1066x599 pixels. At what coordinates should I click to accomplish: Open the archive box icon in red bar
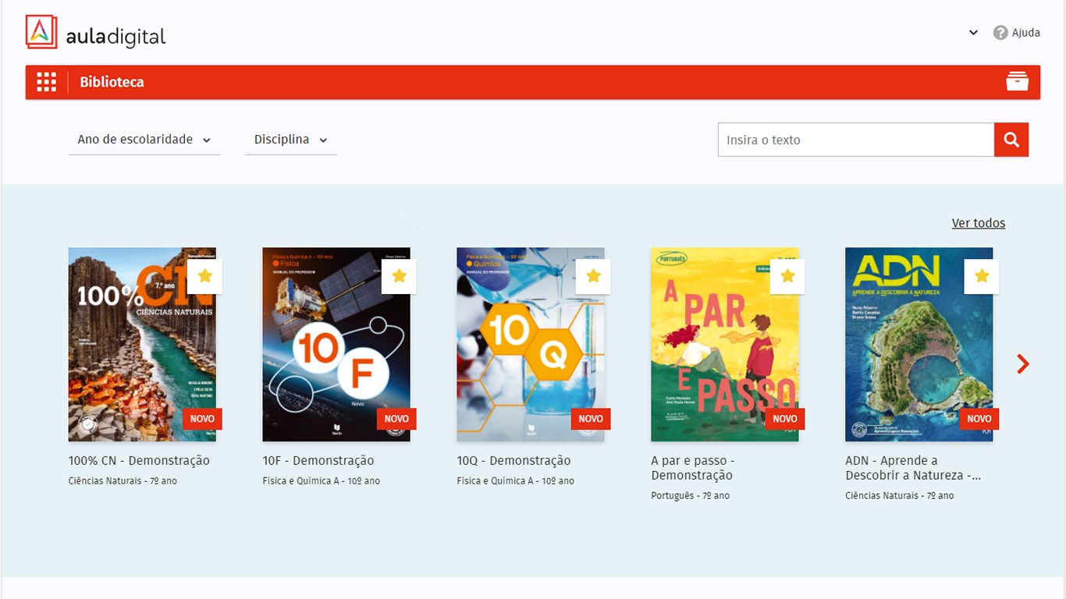(1017, 81)
